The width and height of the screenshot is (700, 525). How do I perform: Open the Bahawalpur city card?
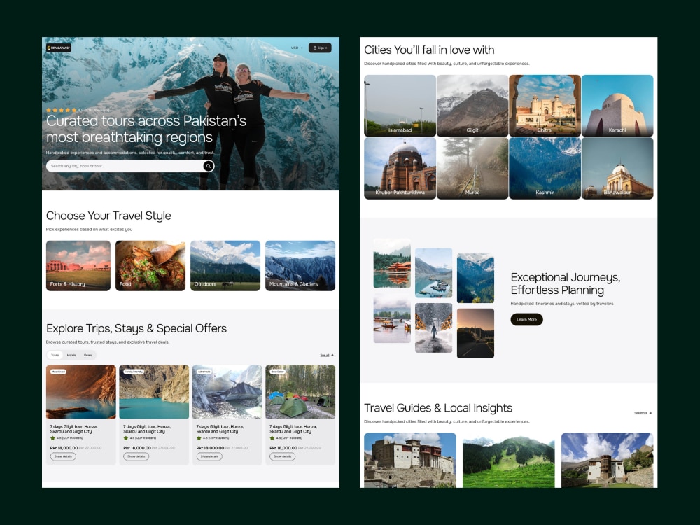617,168
